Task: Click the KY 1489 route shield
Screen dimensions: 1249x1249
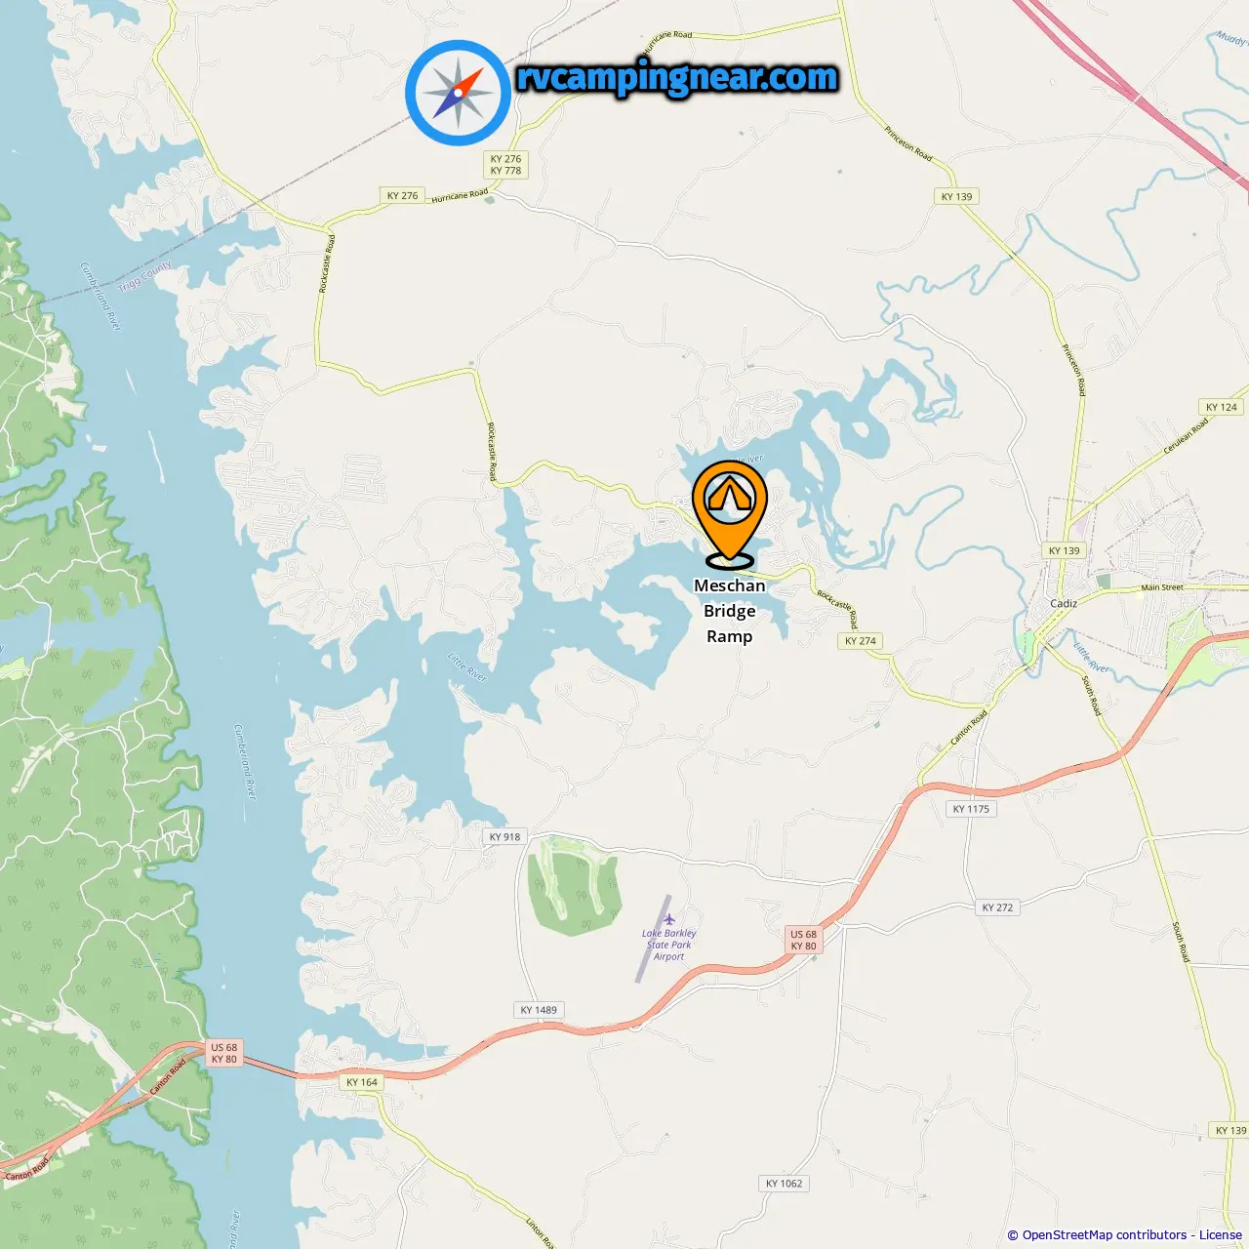Action: (x=539, y=1010)
